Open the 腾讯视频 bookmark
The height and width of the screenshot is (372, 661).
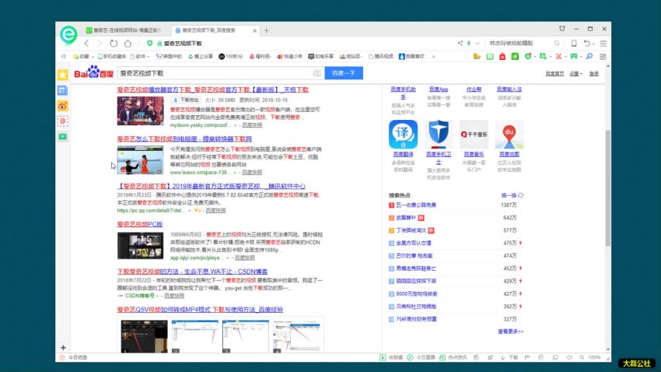click(x=381, y=56)
